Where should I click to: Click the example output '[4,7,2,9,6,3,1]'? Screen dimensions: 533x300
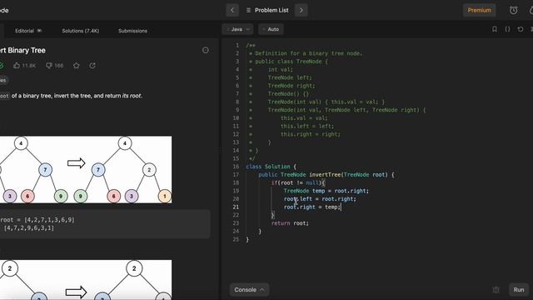click(29, 227)
